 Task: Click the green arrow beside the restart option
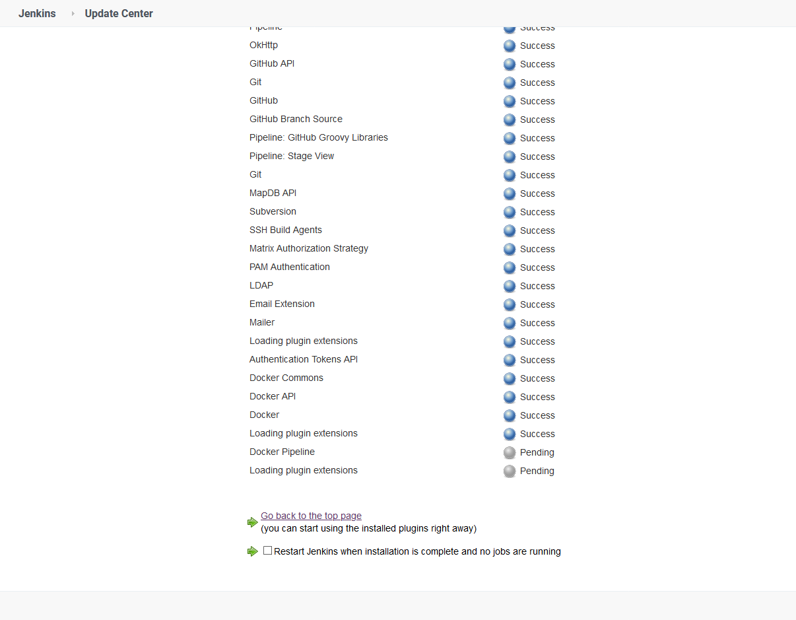pyautogui.click(x=253, y=550)
